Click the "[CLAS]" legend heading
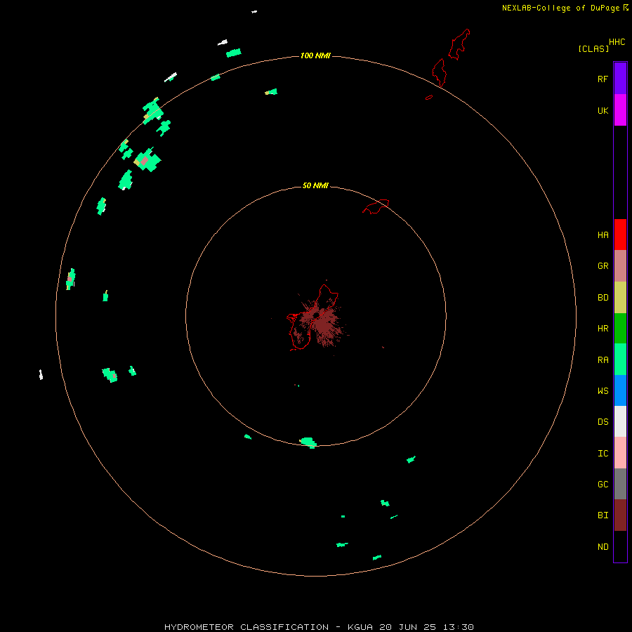The width and height of the screenshot is (632, 632). click(x=593, y=48)
